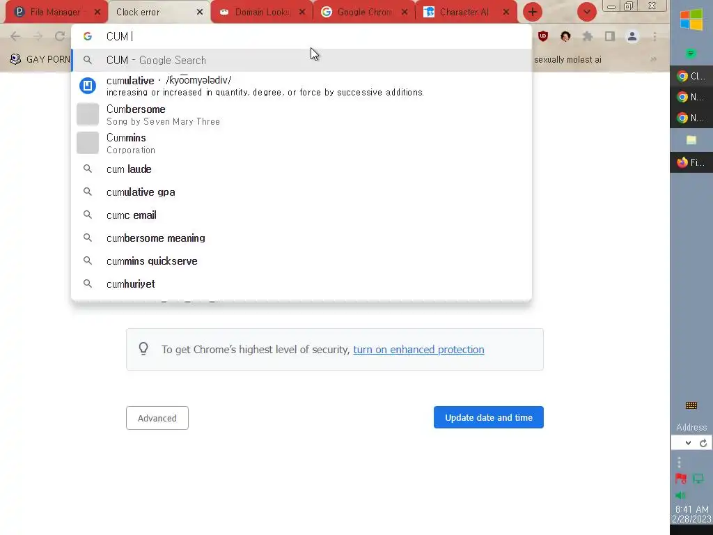Screen dimensions: 713x535
Task: Select the 'cumc email' suggestion
Action: 301,215
